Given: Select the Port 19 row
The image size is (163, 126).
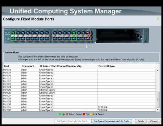Looking at the screenshot, I should click(79, 73).
